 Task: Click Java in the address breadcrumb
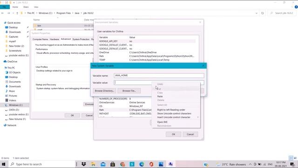click(x=77, y=13)
